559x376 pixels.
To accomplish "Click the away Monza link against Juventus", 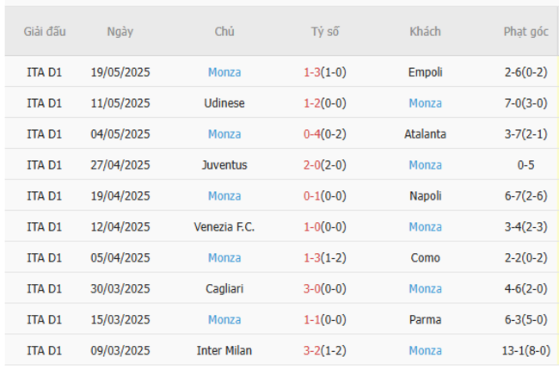I will [425, 165].
